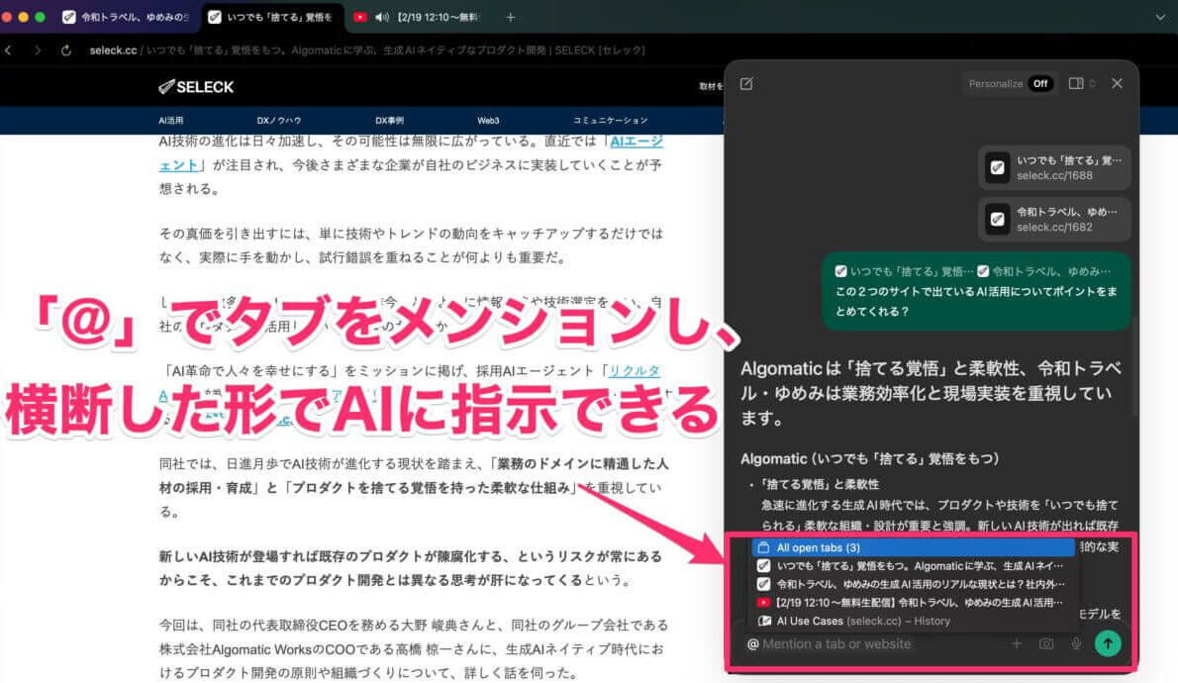Expand the tab list chevron at top right
The height and width of the screenshot is (683, 1178).
(1161, 17)
